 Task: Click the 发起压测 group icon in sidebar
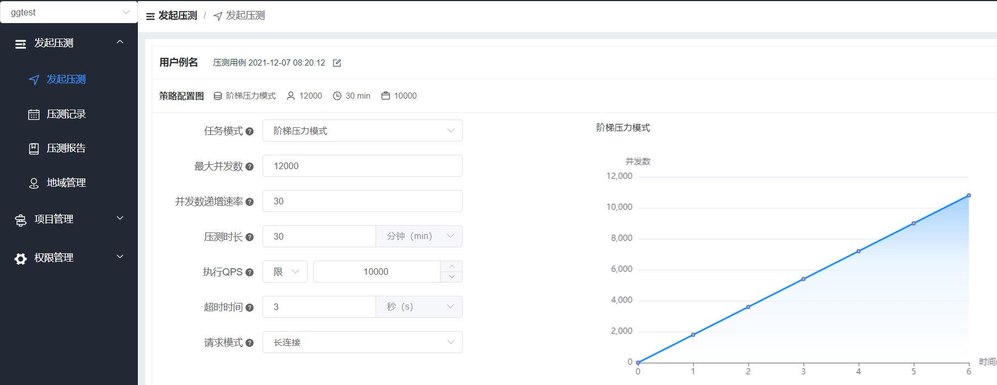[20, 44]
